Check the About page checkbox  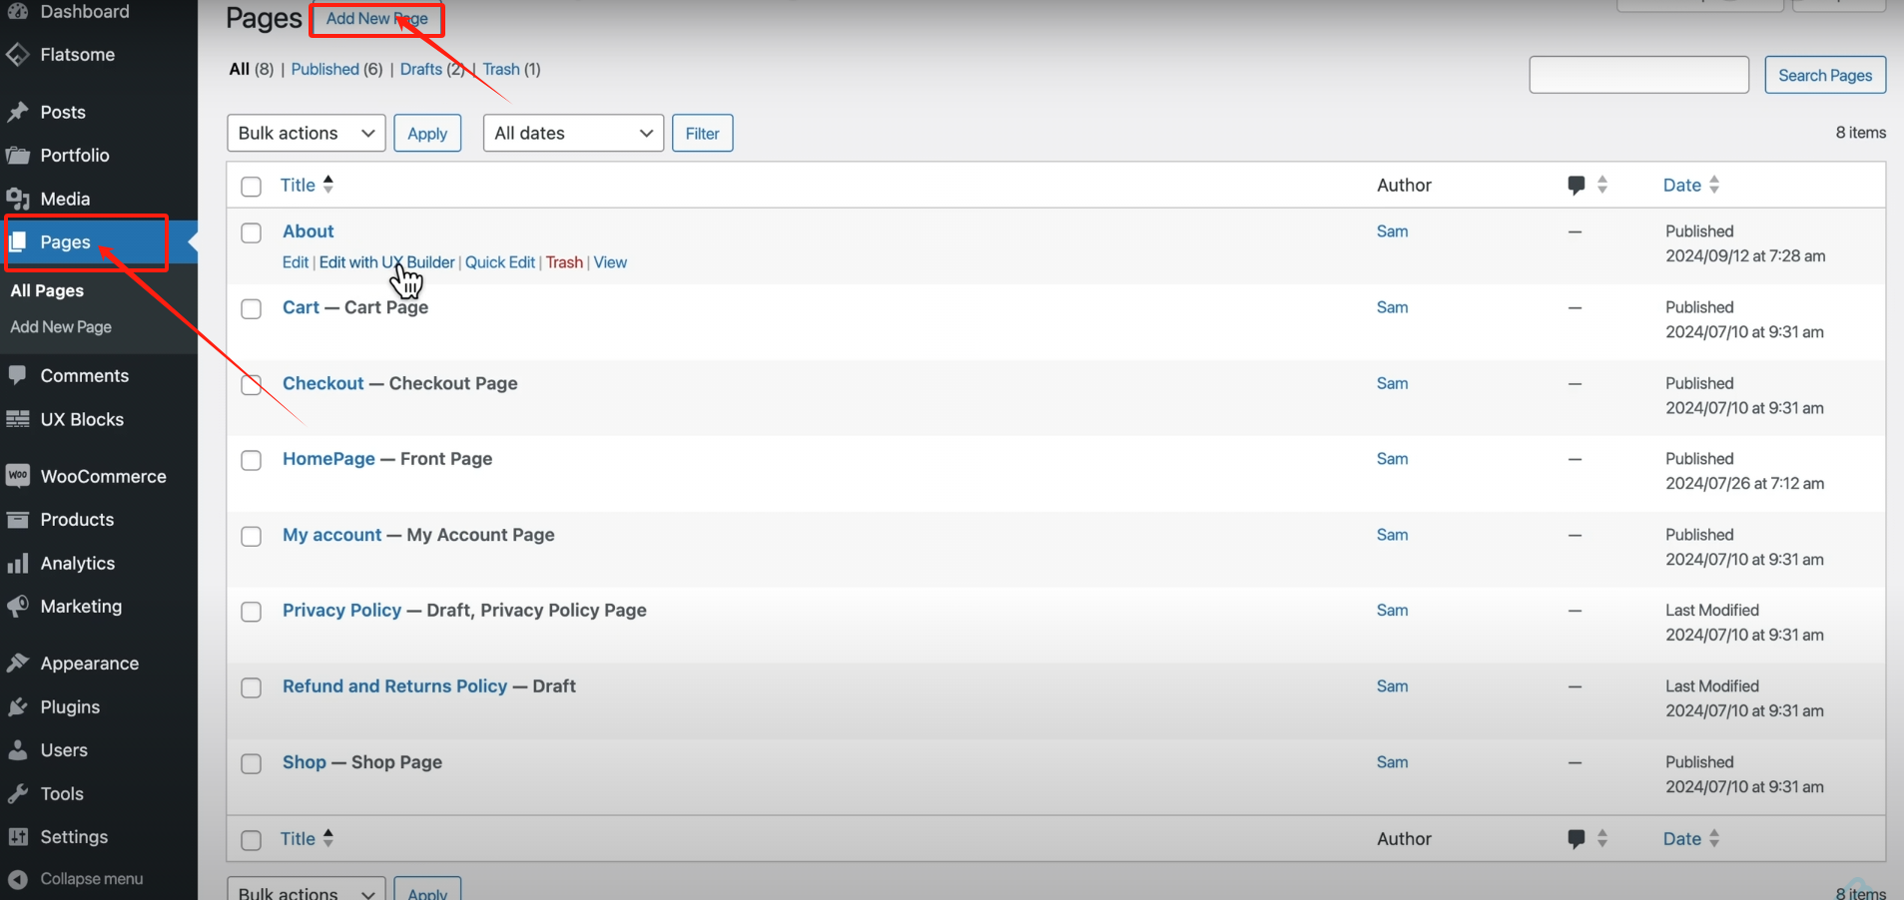click(x=252, y=232)
